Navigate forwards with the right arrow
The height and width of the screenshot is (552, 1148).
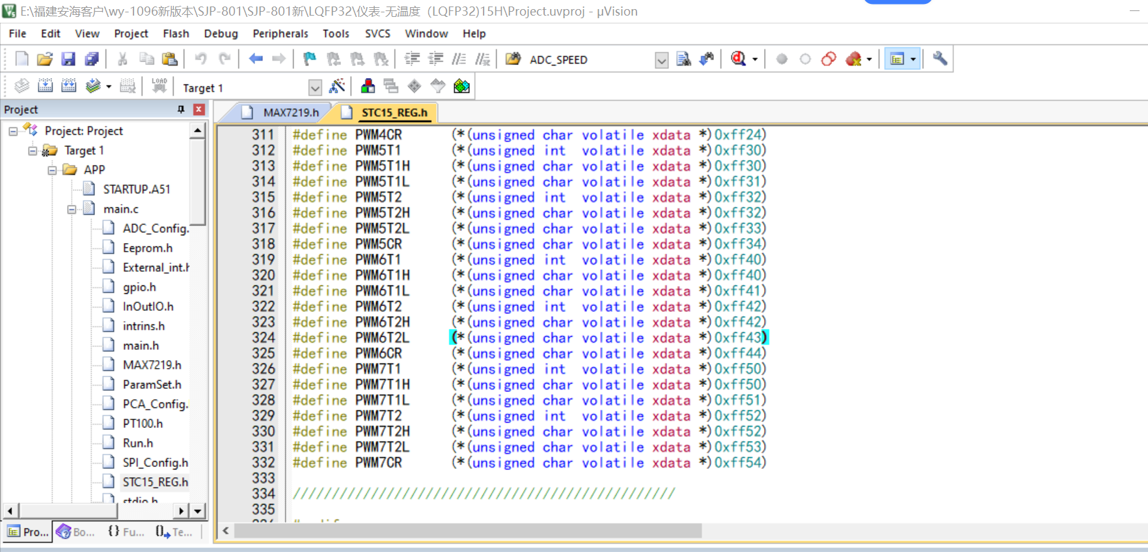279,59
